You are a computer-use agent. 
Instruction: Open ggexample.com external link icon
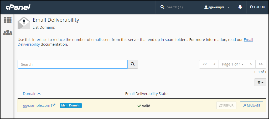tap(53, 105)
